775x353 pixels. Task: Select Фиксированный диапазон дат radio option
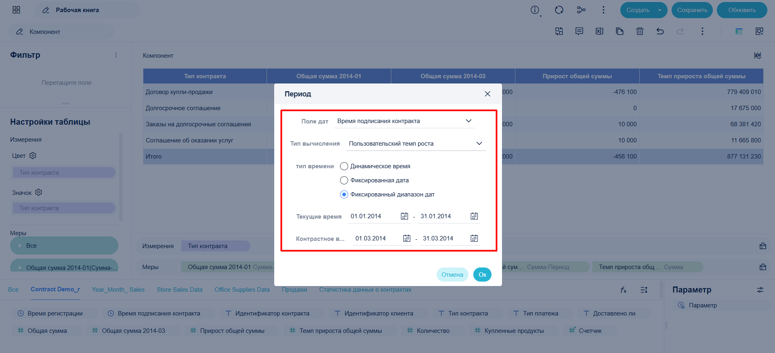(x=344, y=194)
